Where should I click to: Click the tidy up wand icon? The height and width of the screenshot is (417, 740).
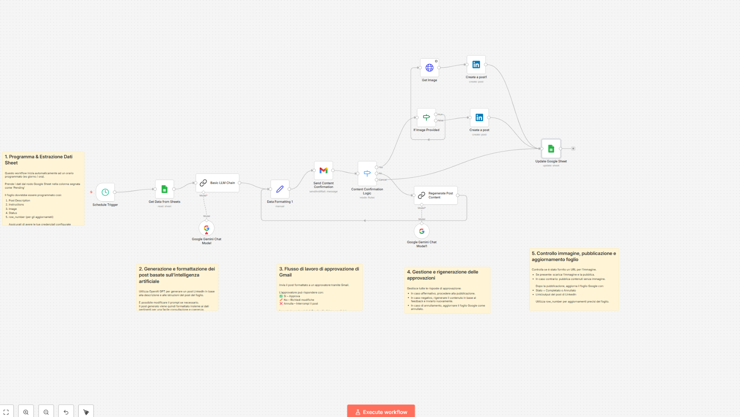tap(86, 412)
